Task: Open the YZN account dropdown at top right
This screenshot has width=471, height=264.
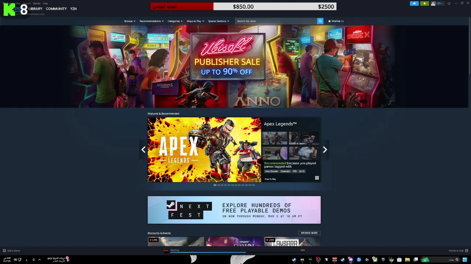Action: pos(438,3)
